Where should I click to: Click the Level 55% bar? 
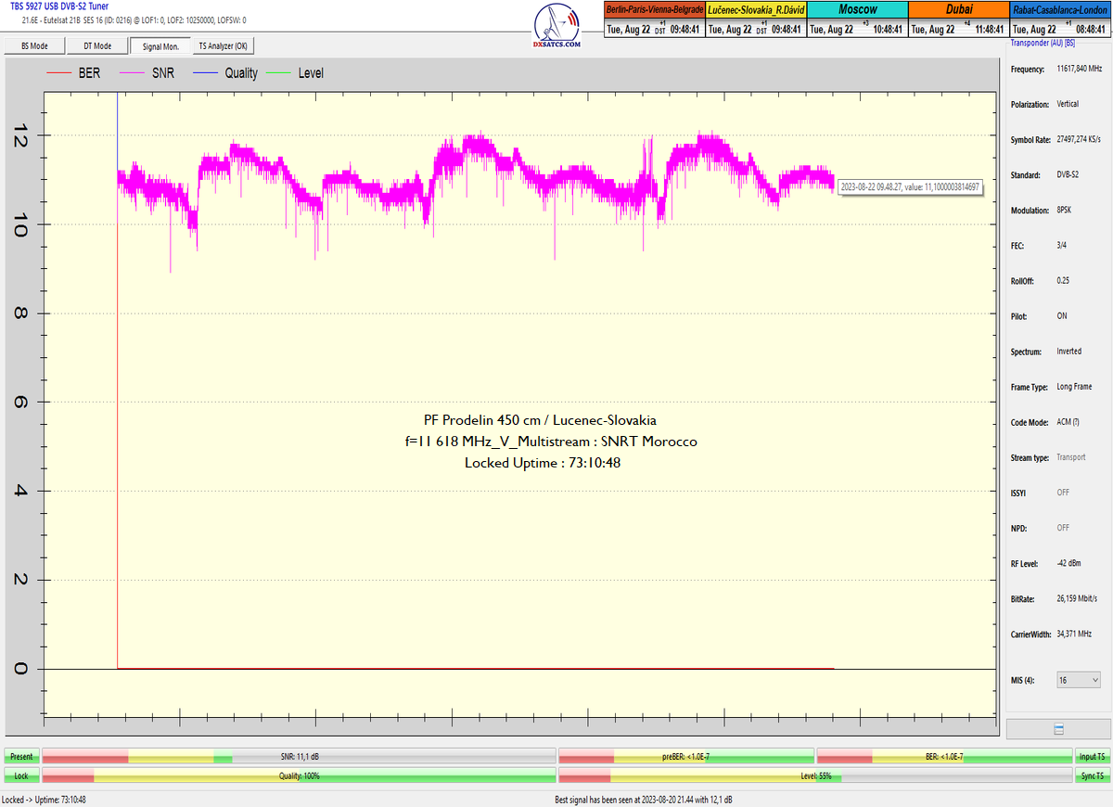pyautogui.click(x=814, y=775)
